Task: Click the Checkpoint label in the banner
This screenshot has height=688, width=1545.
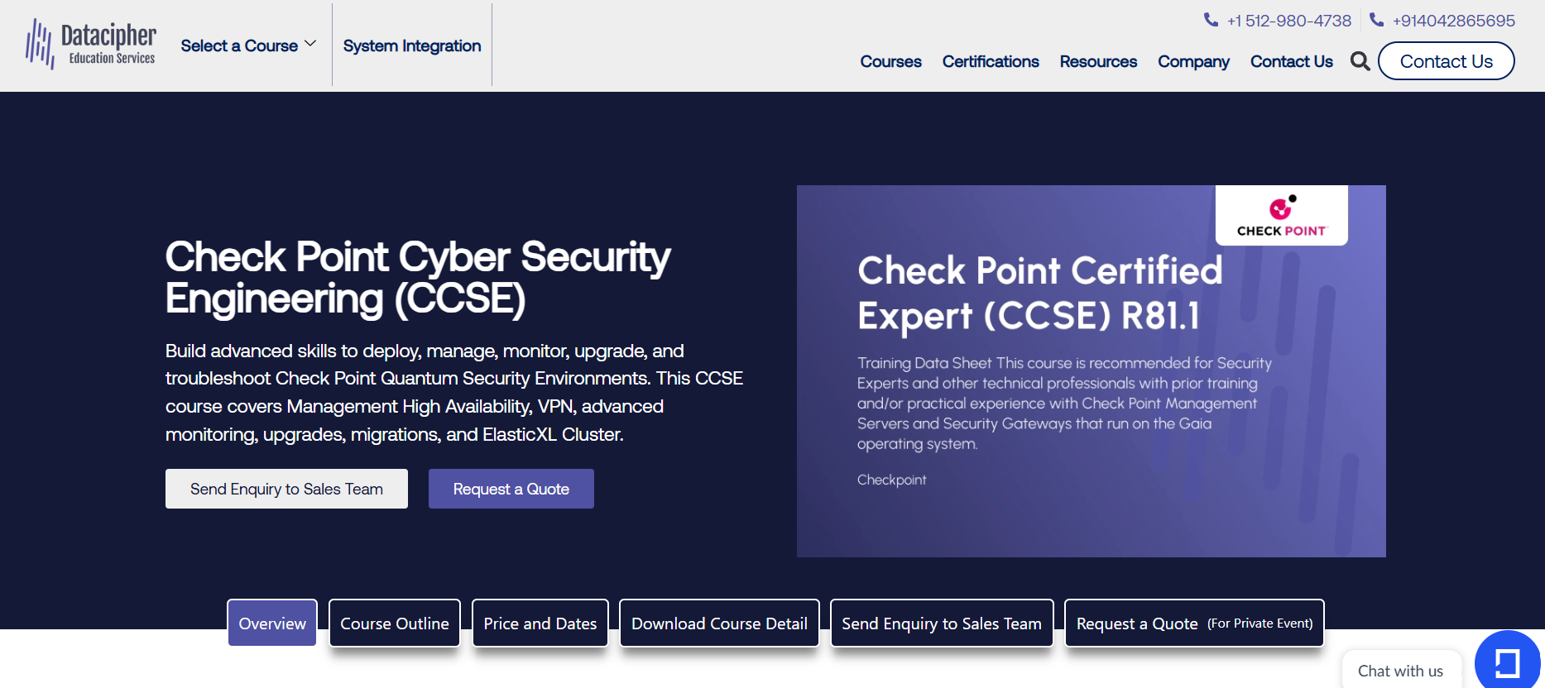Action: [x=891, y=480]
